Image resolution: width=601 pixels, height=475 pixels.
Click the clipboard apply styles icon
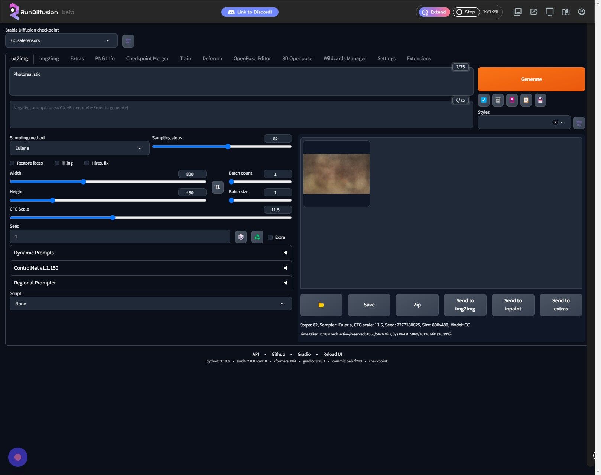coord(526,100)
